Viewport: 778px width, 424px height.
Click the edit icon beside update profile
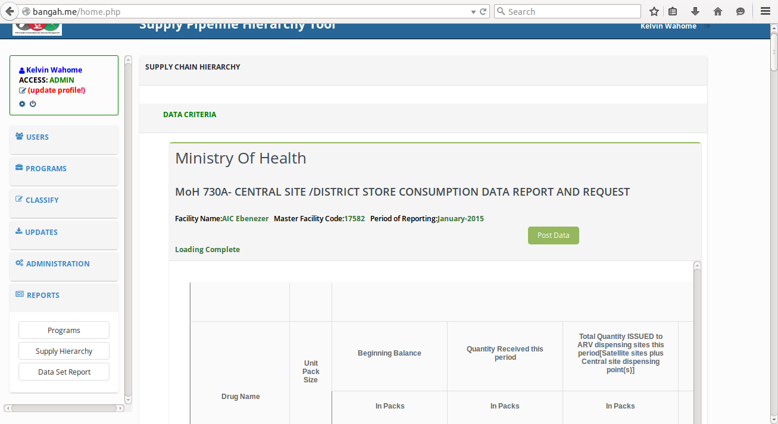pyautogui.click(x=23, y=90)
